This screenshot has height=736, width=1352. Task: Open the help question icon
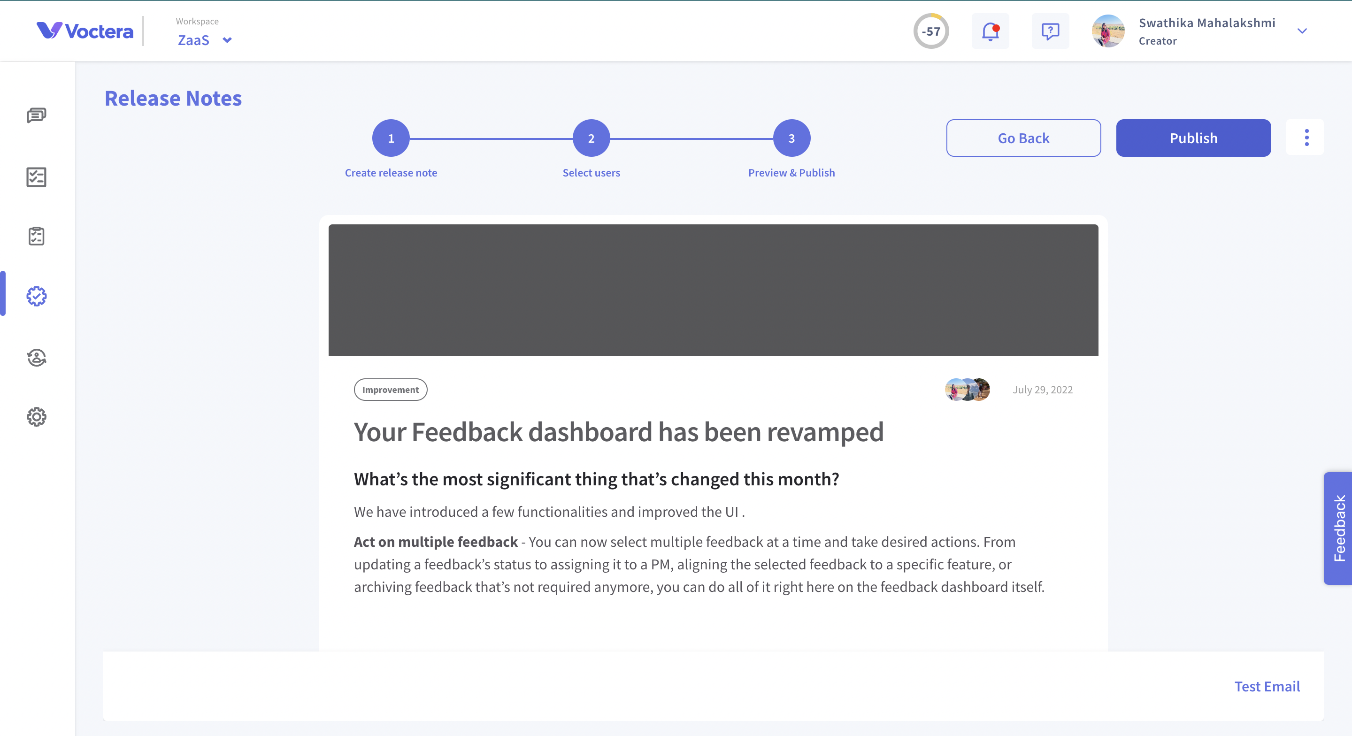click(x=1050, y=31)
